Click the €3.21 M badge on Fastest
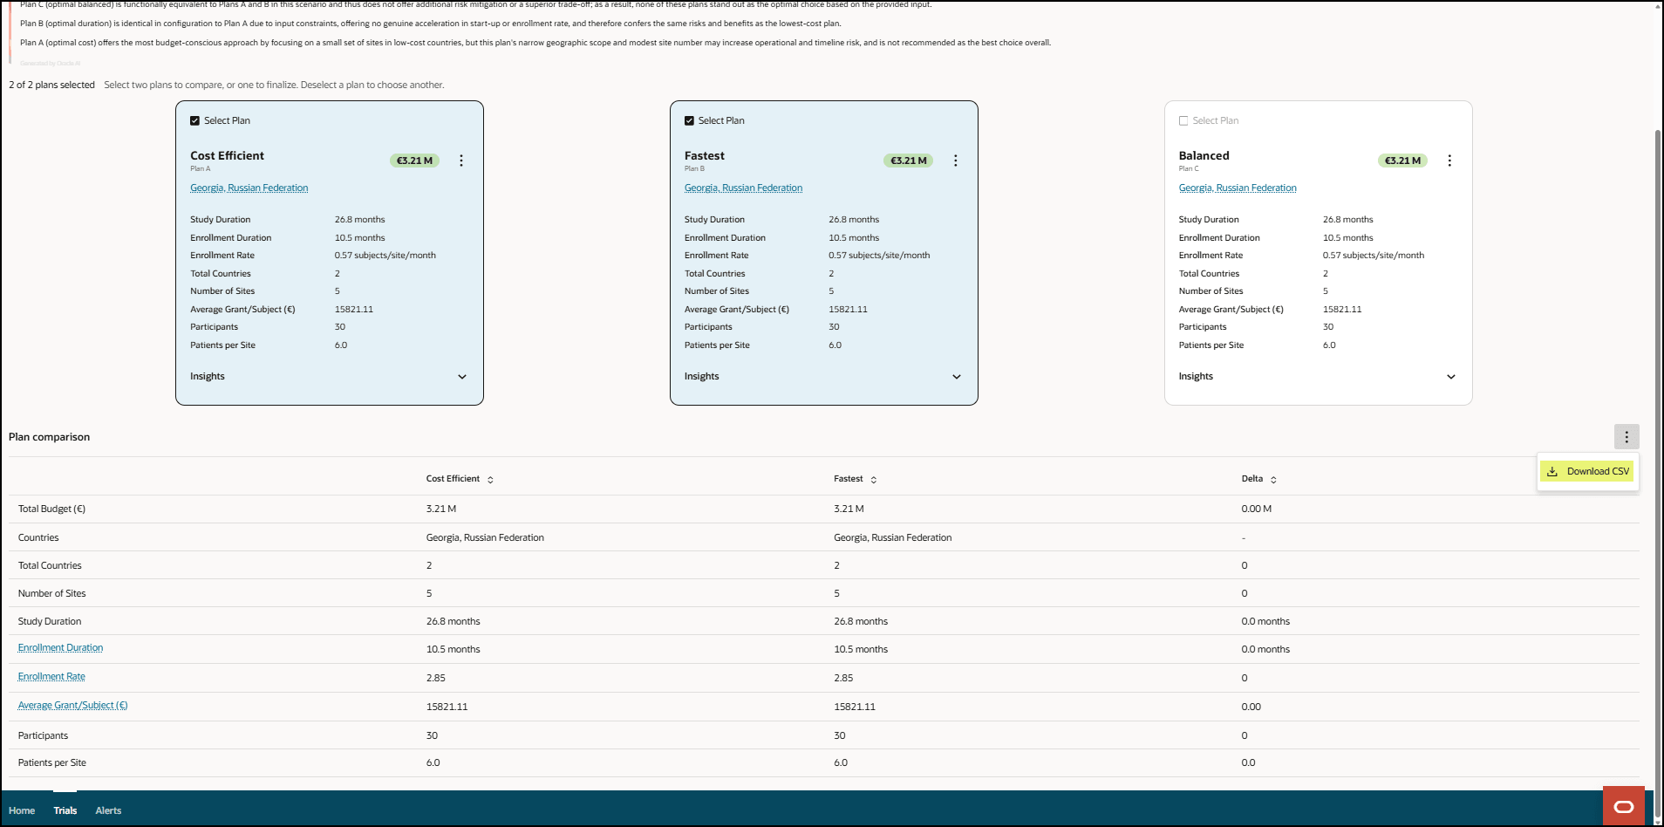Image resolution: width=1664 pixels, height=827 pixels. coord(909,161)
